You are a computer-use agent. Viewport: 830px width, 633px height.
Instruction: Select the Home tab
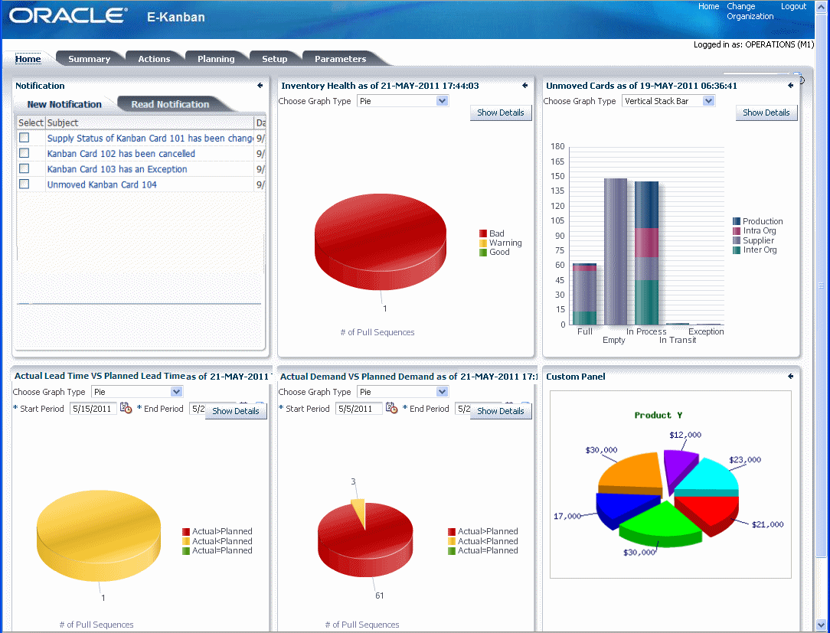[28, 59]
